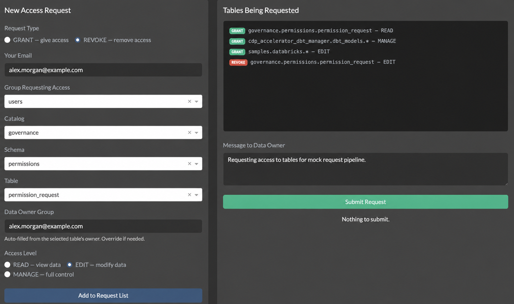Click the Tables Being Requested heading
The image size is (514, 304).
[261, 10]
